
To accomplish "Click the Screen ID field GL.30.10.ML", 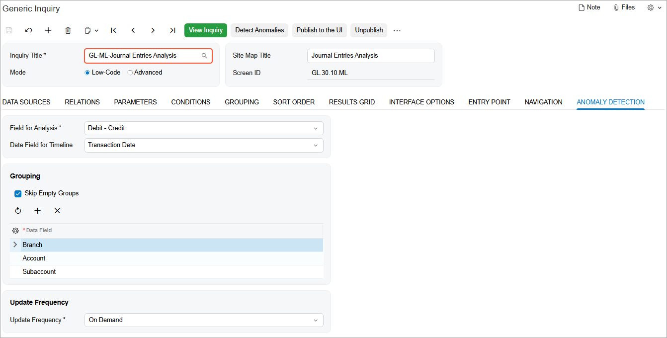I will tap(371, 73).
